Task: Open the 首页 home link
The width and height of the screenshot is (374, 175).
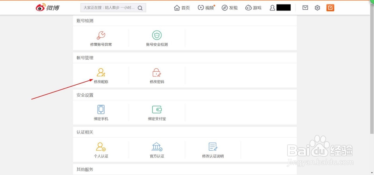Action: [x=182, y=8]
